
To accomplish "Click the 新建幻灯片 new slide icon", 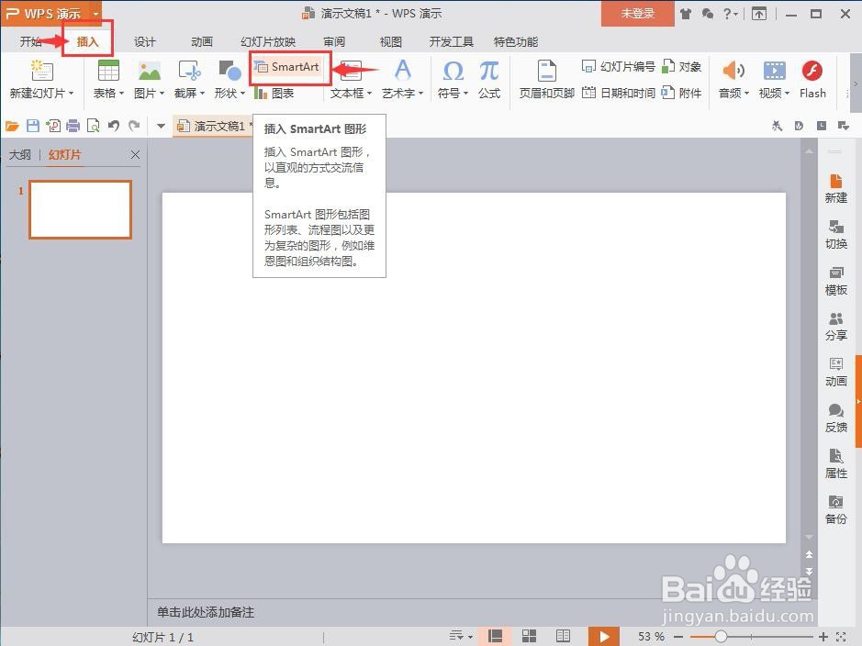I will [40, 71].
